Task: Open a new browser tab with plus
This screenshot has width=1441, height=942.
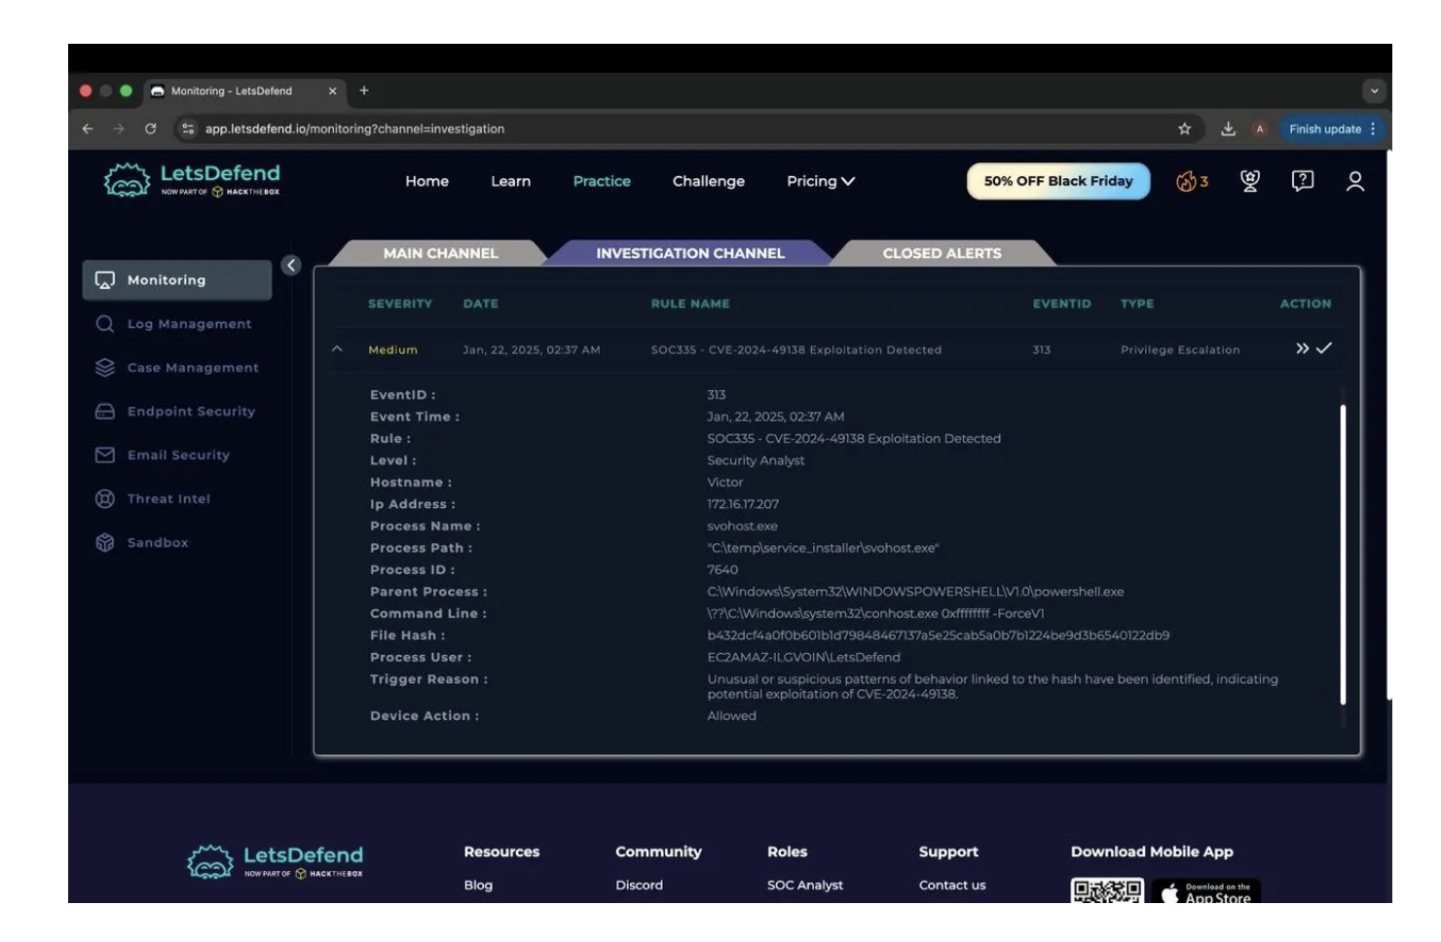Action: [364, 91]
